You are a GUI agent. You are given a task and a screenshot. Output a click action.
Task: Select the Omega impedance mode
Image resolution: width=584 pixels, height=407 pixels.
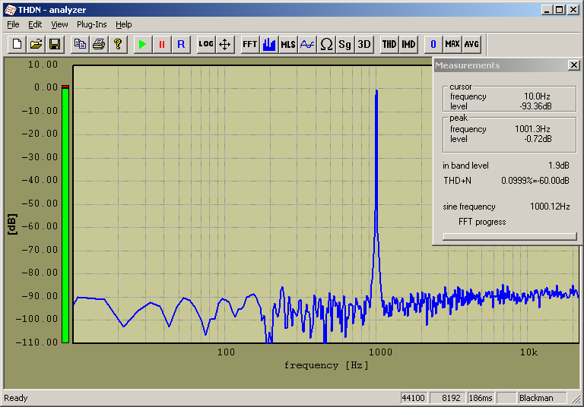327,44
